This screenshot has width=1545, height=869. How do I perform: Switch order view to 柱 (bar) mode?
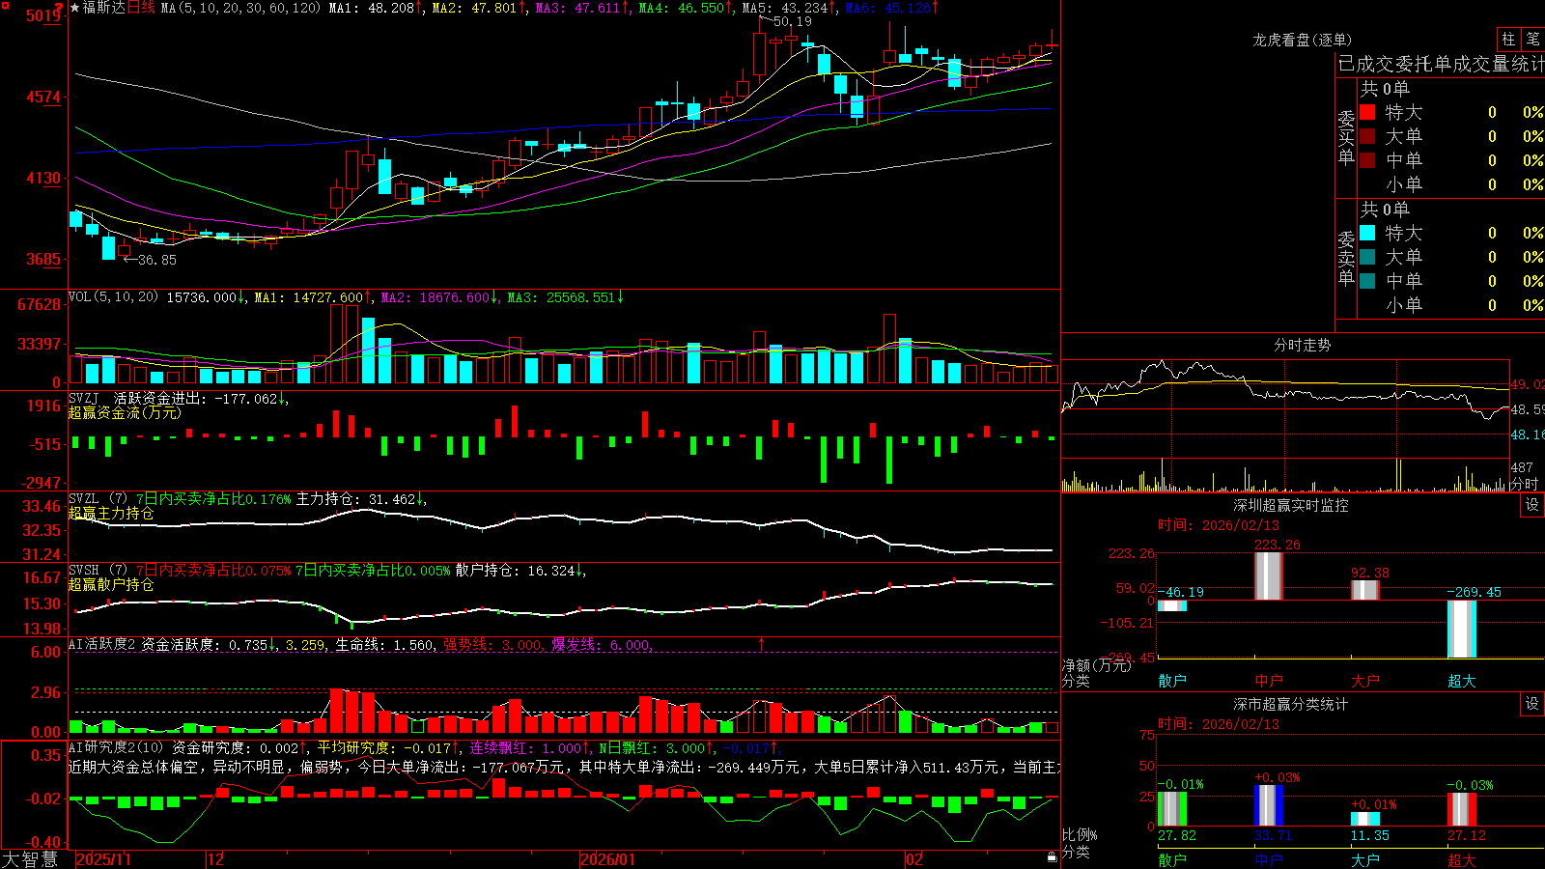click(x=1508, y=40)
